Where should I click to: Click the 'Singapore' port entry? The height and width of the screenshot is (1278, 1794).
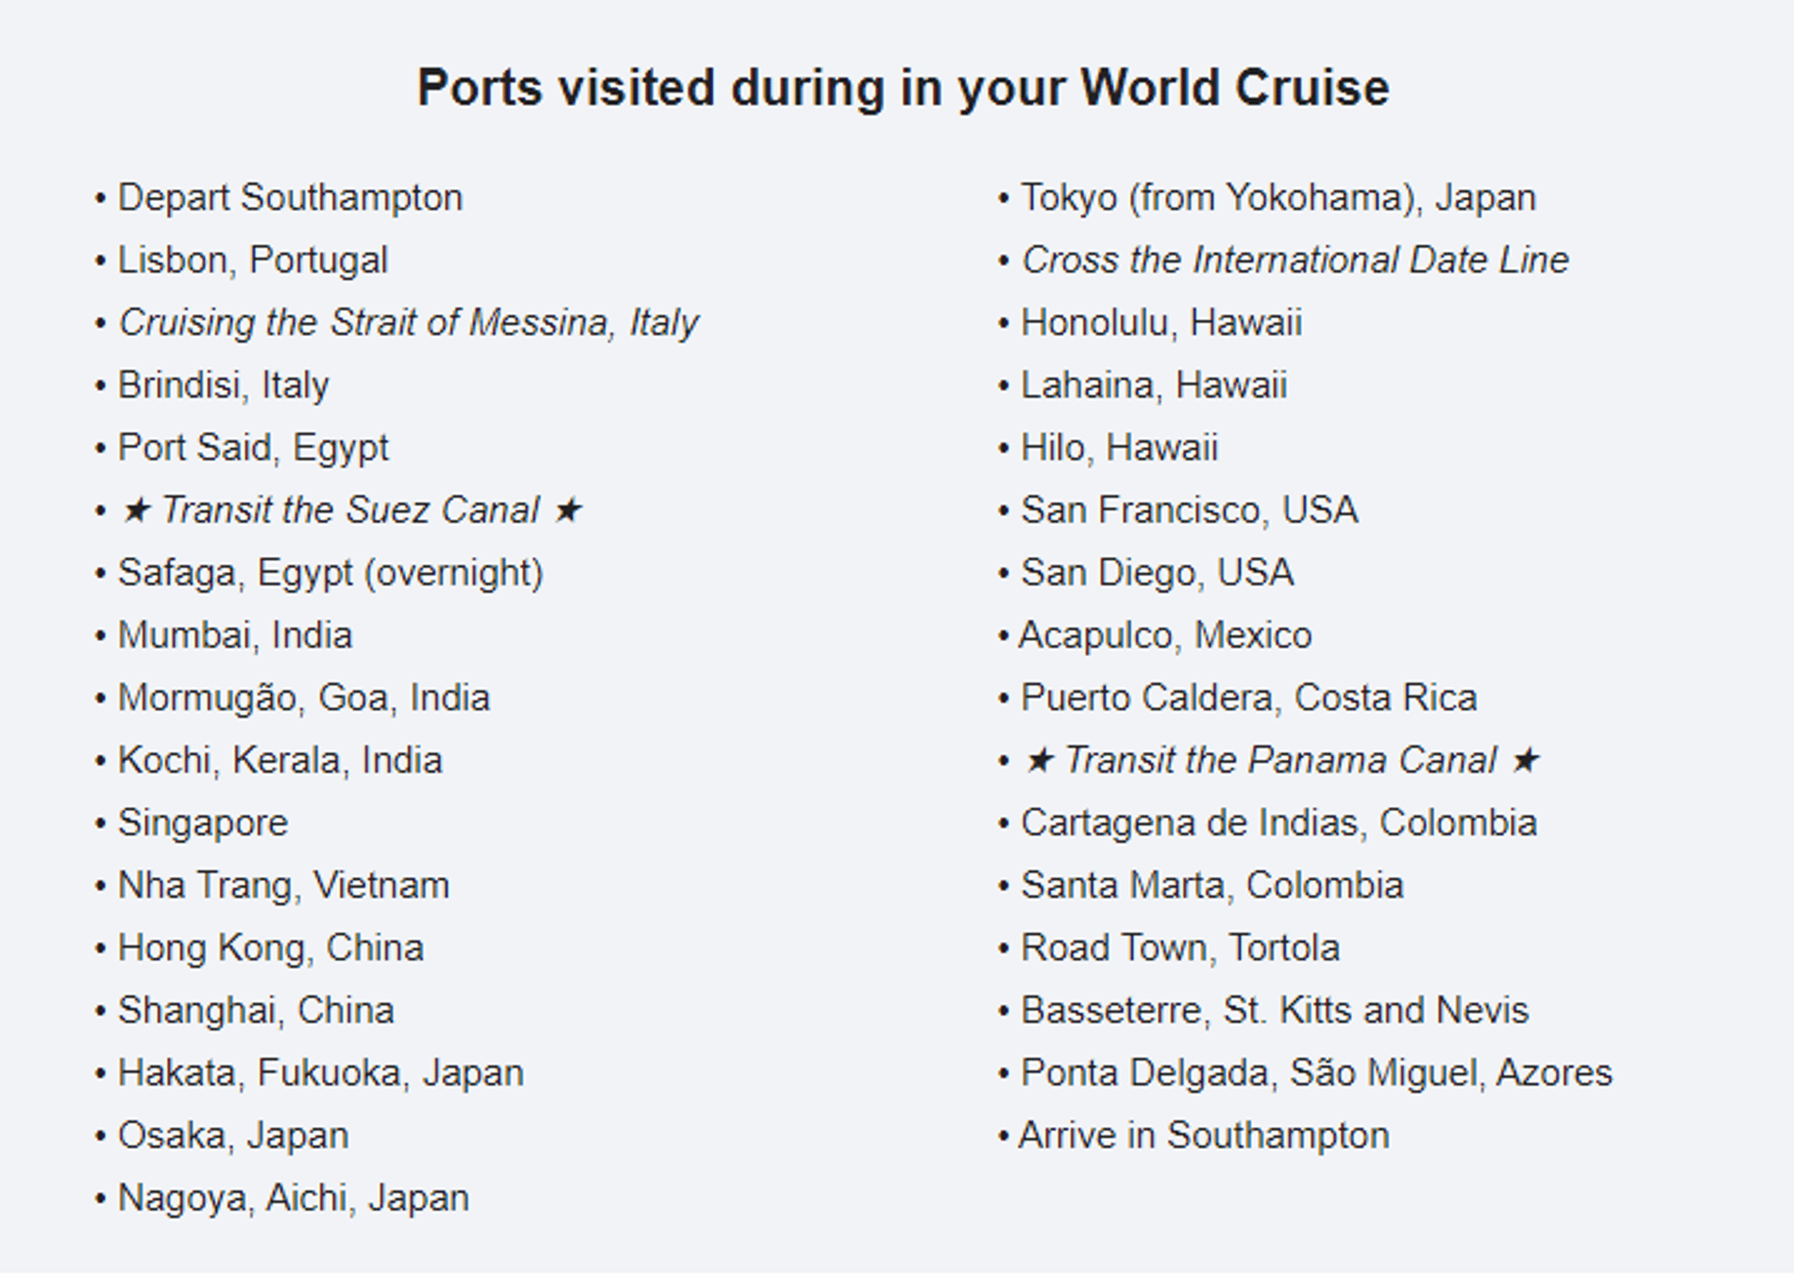(202, 824)
